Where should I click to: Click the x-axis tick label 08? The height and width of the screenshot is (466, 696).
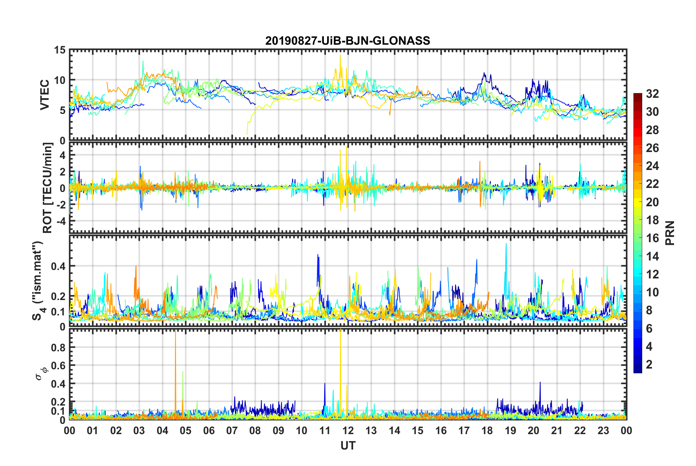(x=255, y=430)
